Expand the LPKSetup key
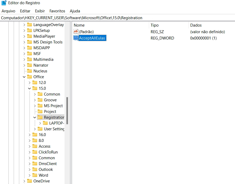Screen dimensions: 235x184 24,31
